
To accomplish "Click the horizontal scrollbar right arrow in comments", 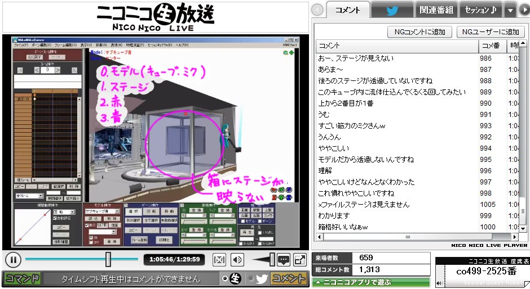I will tap(515, 237).
